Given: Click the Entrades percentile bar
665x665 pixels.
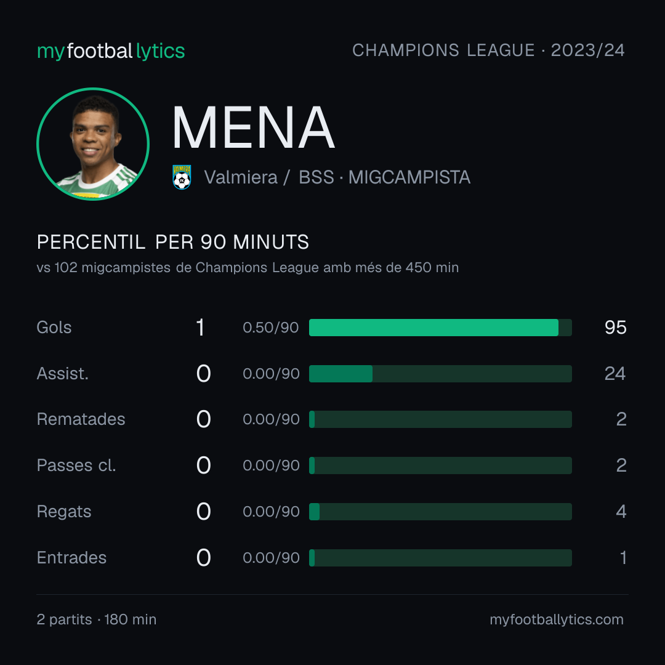Looking at the screenshot, I should point(440,558).
